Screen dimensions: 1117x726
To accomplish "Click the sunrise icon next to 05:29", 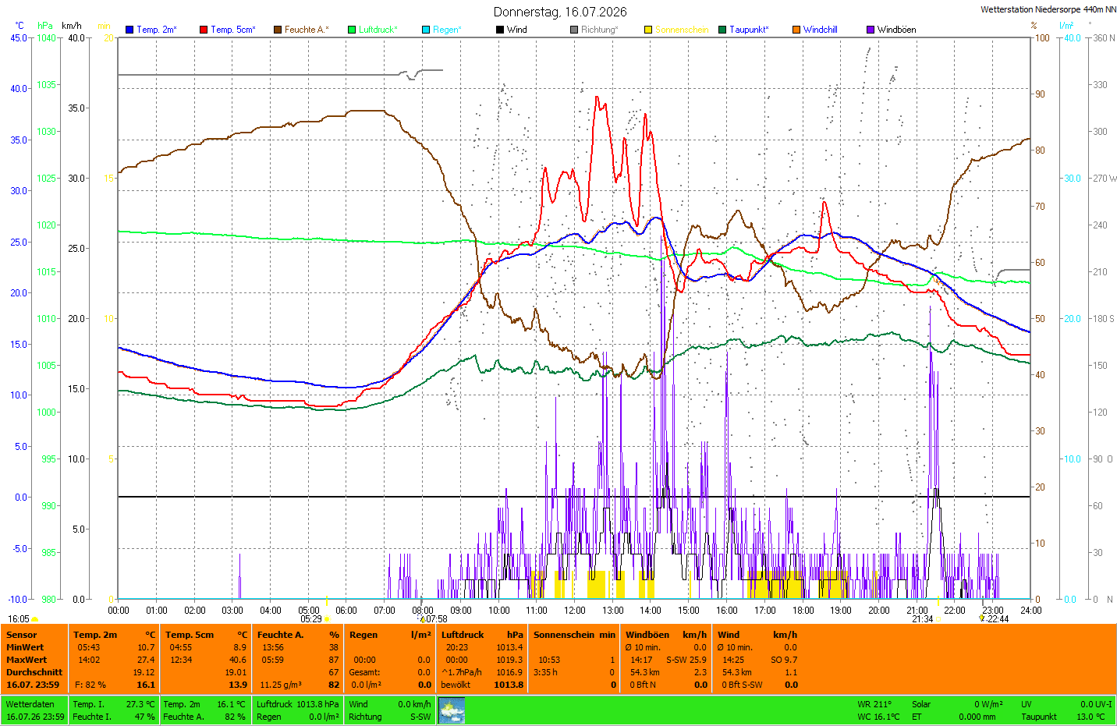I will (327, 619).
